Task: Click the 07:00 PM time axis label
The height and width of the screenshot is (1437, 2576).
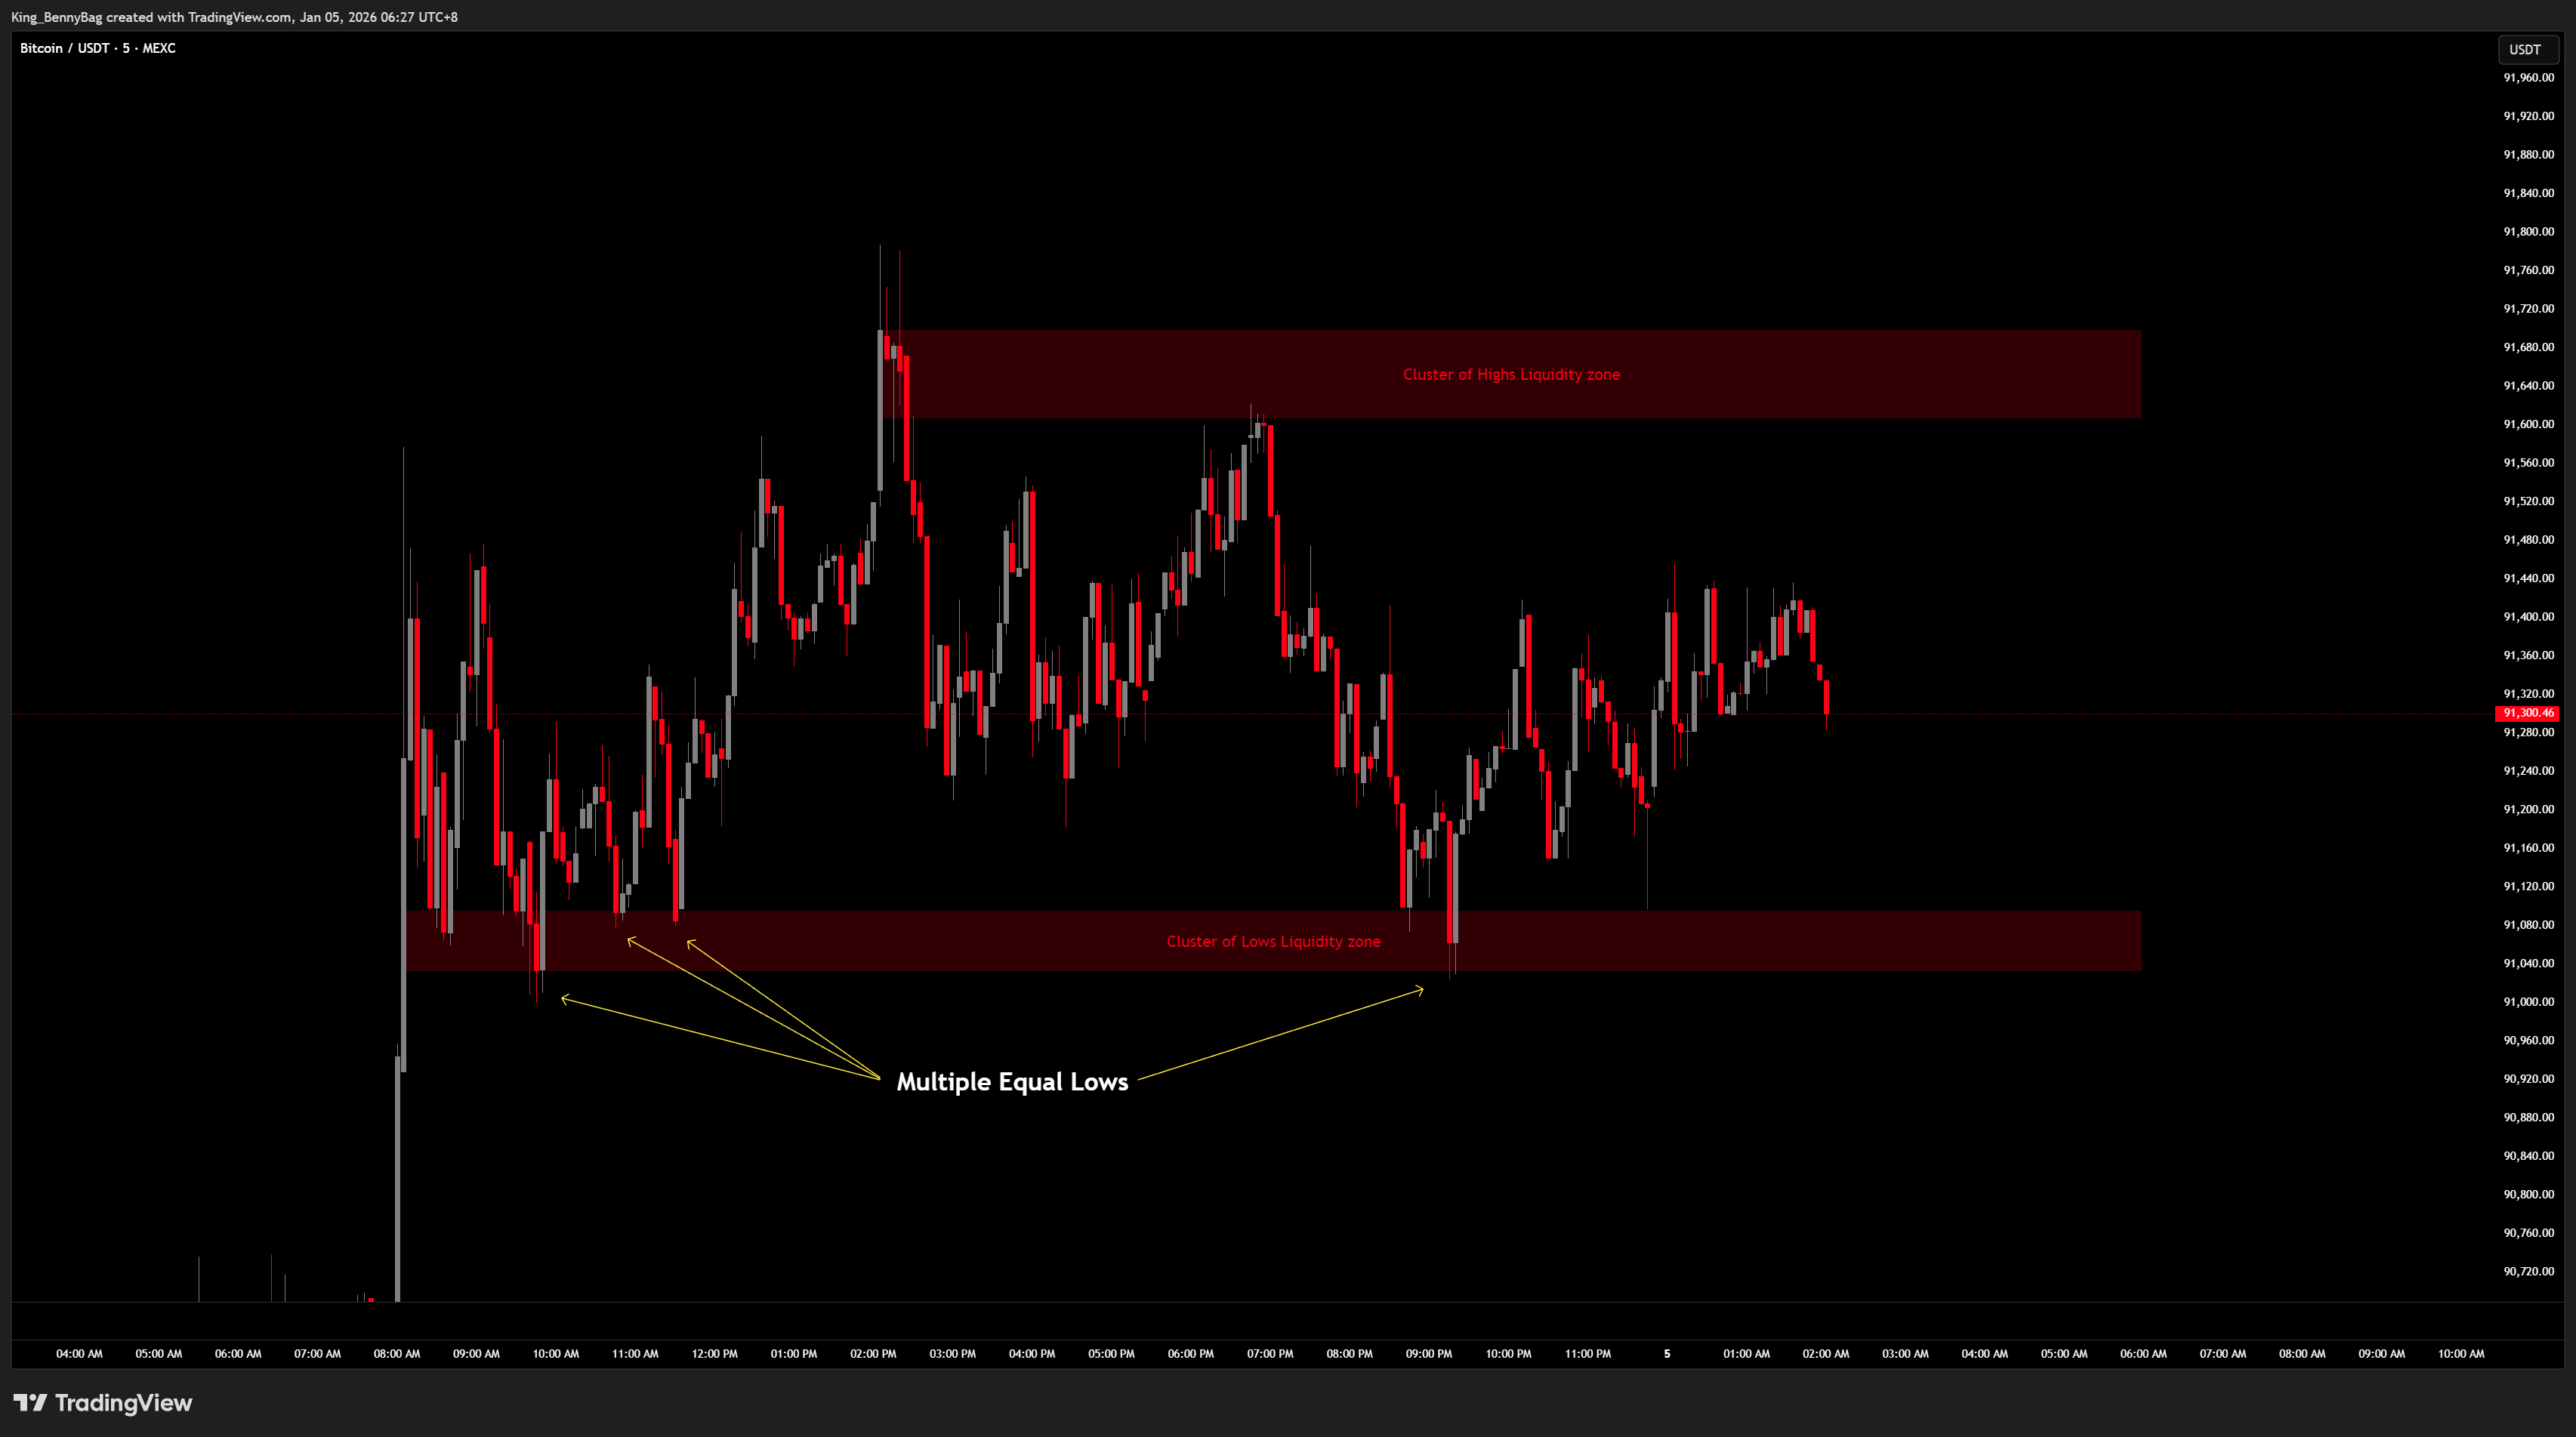Action: coord(1270,1354)
